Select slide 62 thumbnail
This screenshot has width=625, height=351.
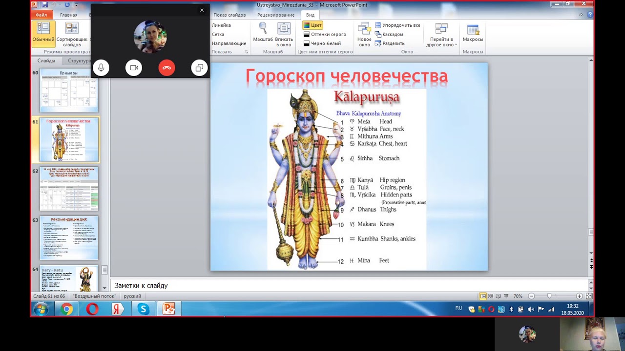pyautogui.click(x=69, y=189)
